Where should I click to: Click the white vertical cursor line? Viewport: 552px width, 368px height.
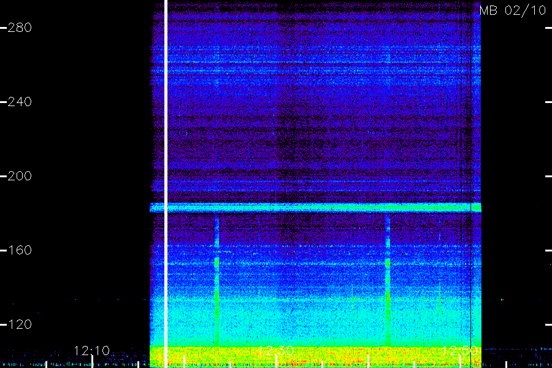tap(166, 184)
